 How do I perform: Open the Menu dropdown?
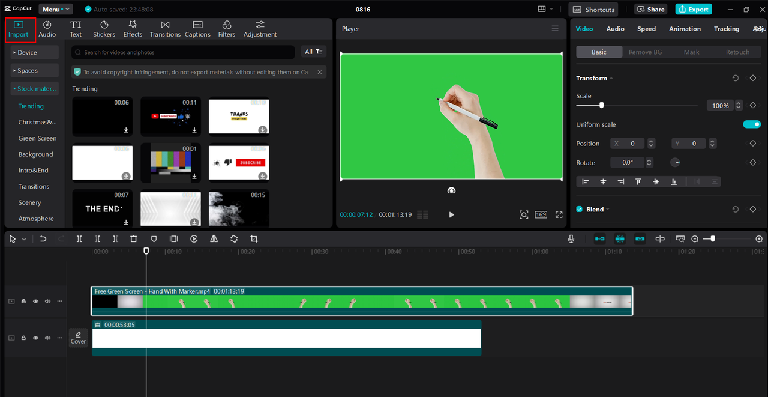click(55, 9)
